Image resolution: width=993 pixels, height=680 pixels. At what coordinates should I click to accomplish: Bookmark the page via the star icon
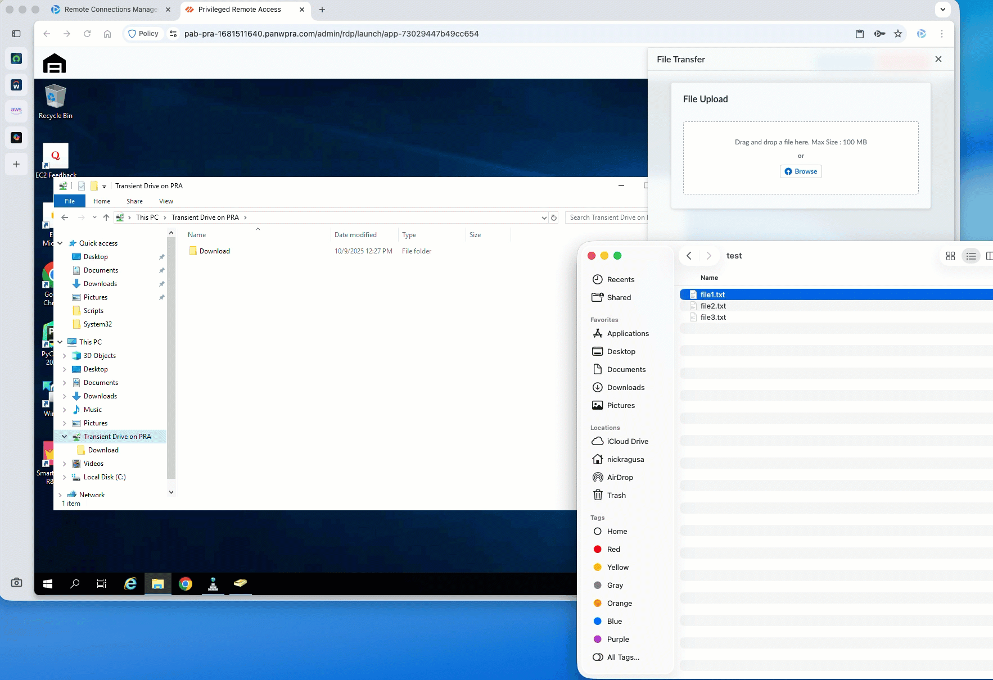pos(899,34)
